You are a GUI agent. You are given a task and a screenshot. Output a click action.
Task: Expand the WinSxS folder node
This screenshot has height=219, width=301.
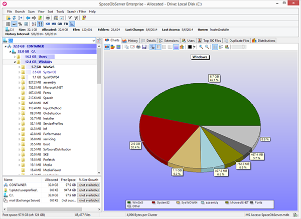pyautogui.click(x=20, y=67)
